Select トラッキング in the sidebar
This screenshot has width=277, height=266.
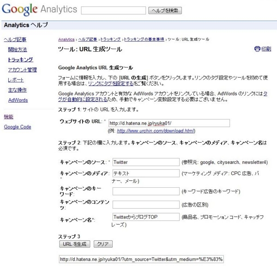point(20,60)
